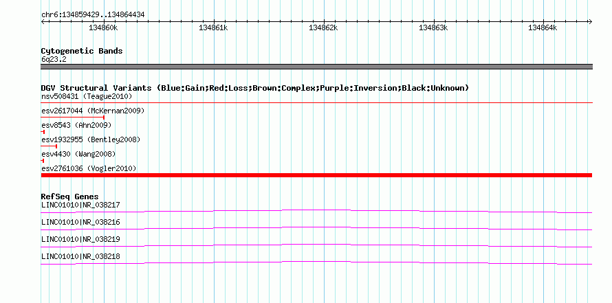Viewport: 612px width, 303px height.
Task: Click the tiny red esv4430 variant marker
Action: [x=43, y=161]
